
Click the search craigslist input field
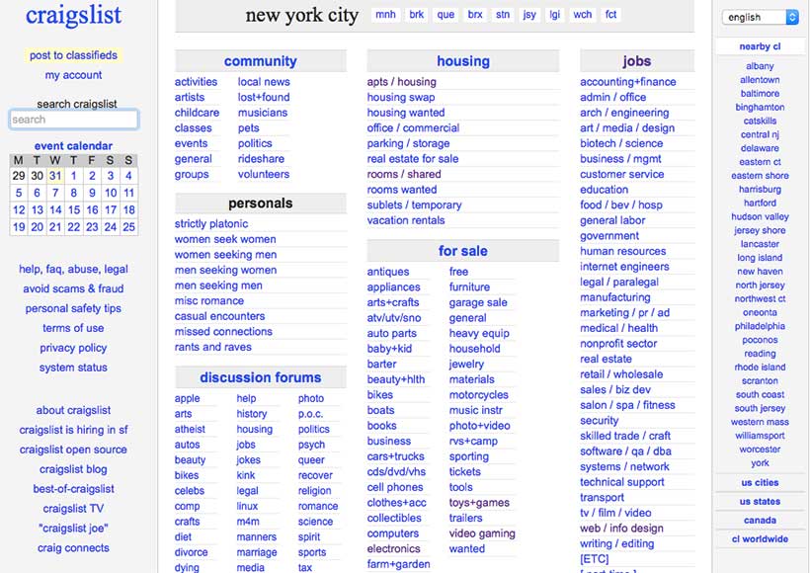pos(74,120)
